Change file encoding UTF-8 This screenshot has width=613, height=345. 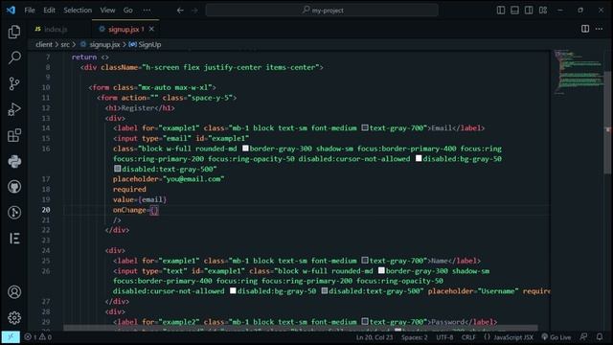tap(444, 337)
